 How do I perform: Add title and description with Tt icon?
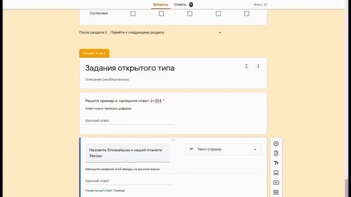pyautogui.click(x=276, y=163)
